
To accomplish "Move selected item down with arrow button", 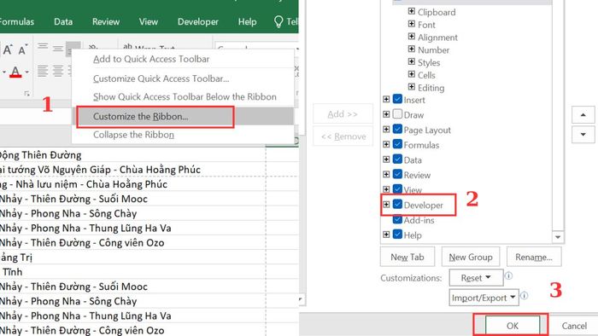I will tap(583, 135).
